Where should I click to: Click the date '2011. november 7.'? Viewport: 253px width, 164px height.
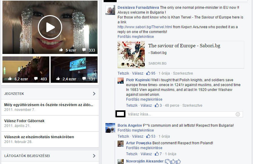pyautogui.click(x=19, y=110)
